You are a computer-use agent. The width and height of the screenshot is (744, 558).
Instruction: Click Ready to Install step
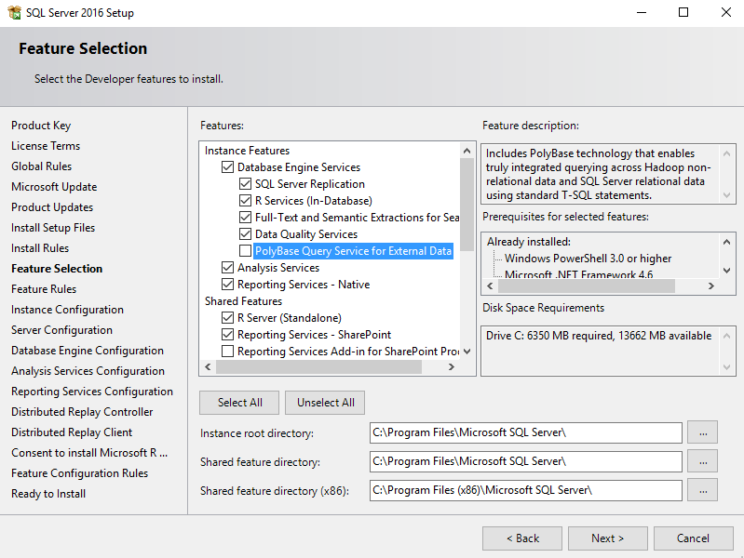click(48, 494)
